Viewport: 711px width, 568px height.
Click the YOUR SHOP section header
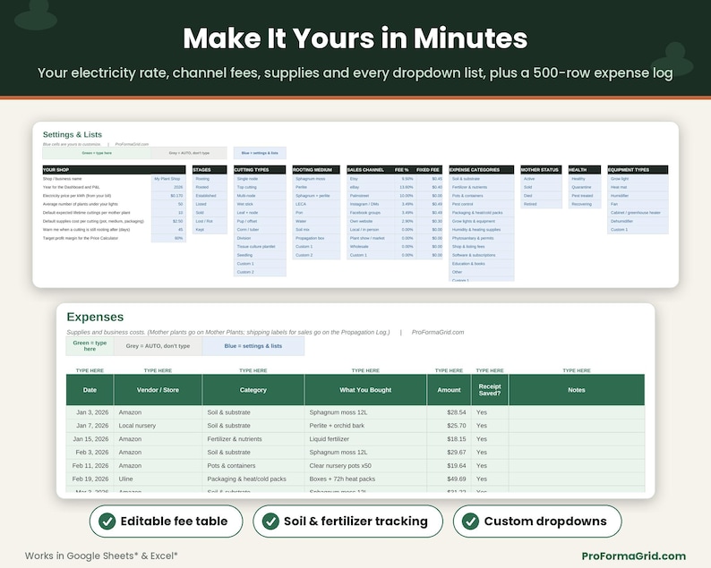[114, 170]
